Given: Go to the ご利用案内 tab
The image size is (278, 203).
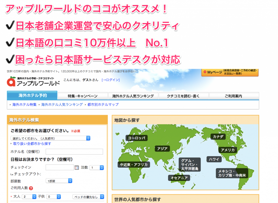Looking at the screenshot, I should coord(234,96).
